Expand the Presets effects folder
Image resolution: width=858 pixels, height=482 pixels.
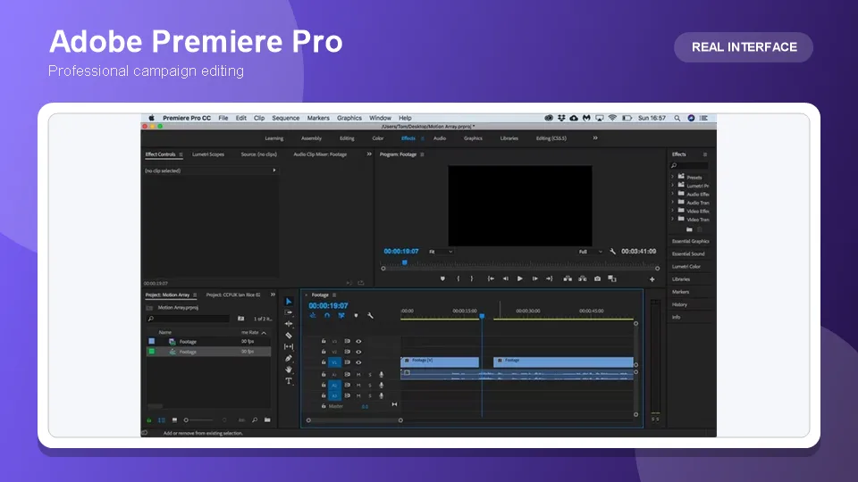pos(672,177)
